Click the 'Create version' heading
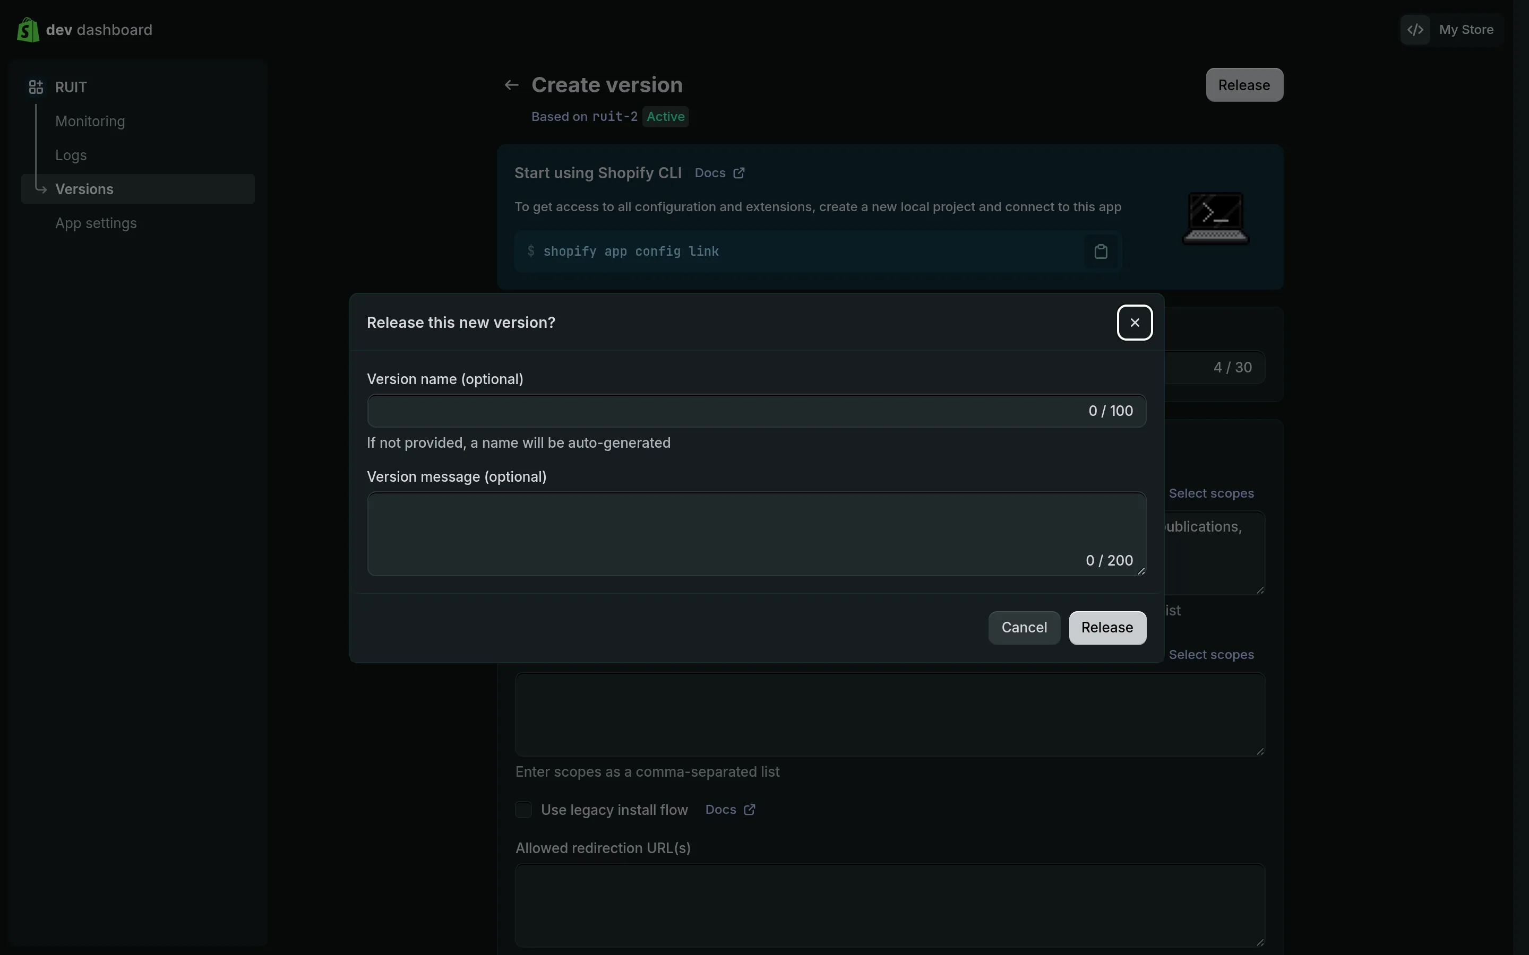This screenshot has height=955, width=1529. [606, 85]
